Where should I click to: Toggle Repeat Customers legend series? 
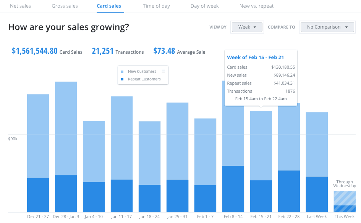coord(144,79)
